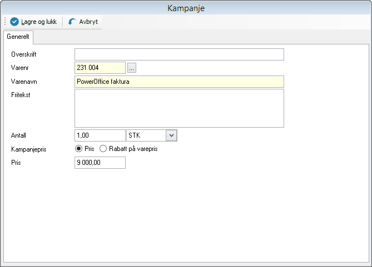Click the Varenr label
This screenshot has width=372, height=267.
click(19, 68)
